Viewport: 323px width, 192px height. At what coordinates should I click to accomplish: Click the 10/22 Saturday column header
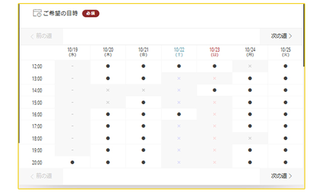click(179, 52)
